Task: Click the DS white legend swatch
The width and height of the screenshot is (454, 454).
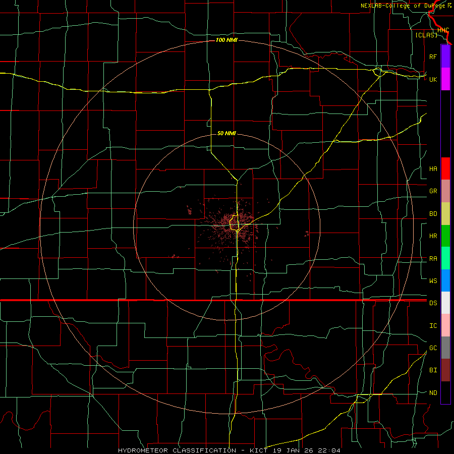Action: (445, 303)
